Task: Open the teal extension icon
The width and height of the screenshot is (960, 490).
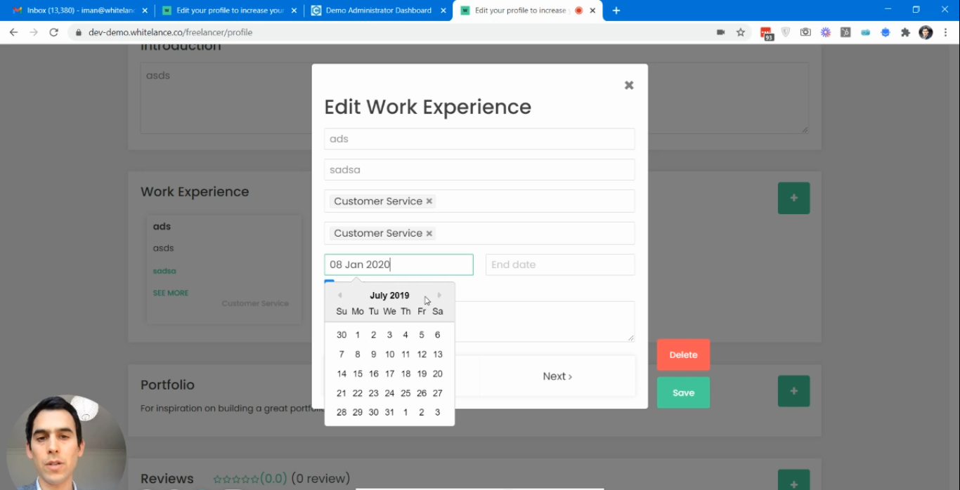Action: (865, 32)
